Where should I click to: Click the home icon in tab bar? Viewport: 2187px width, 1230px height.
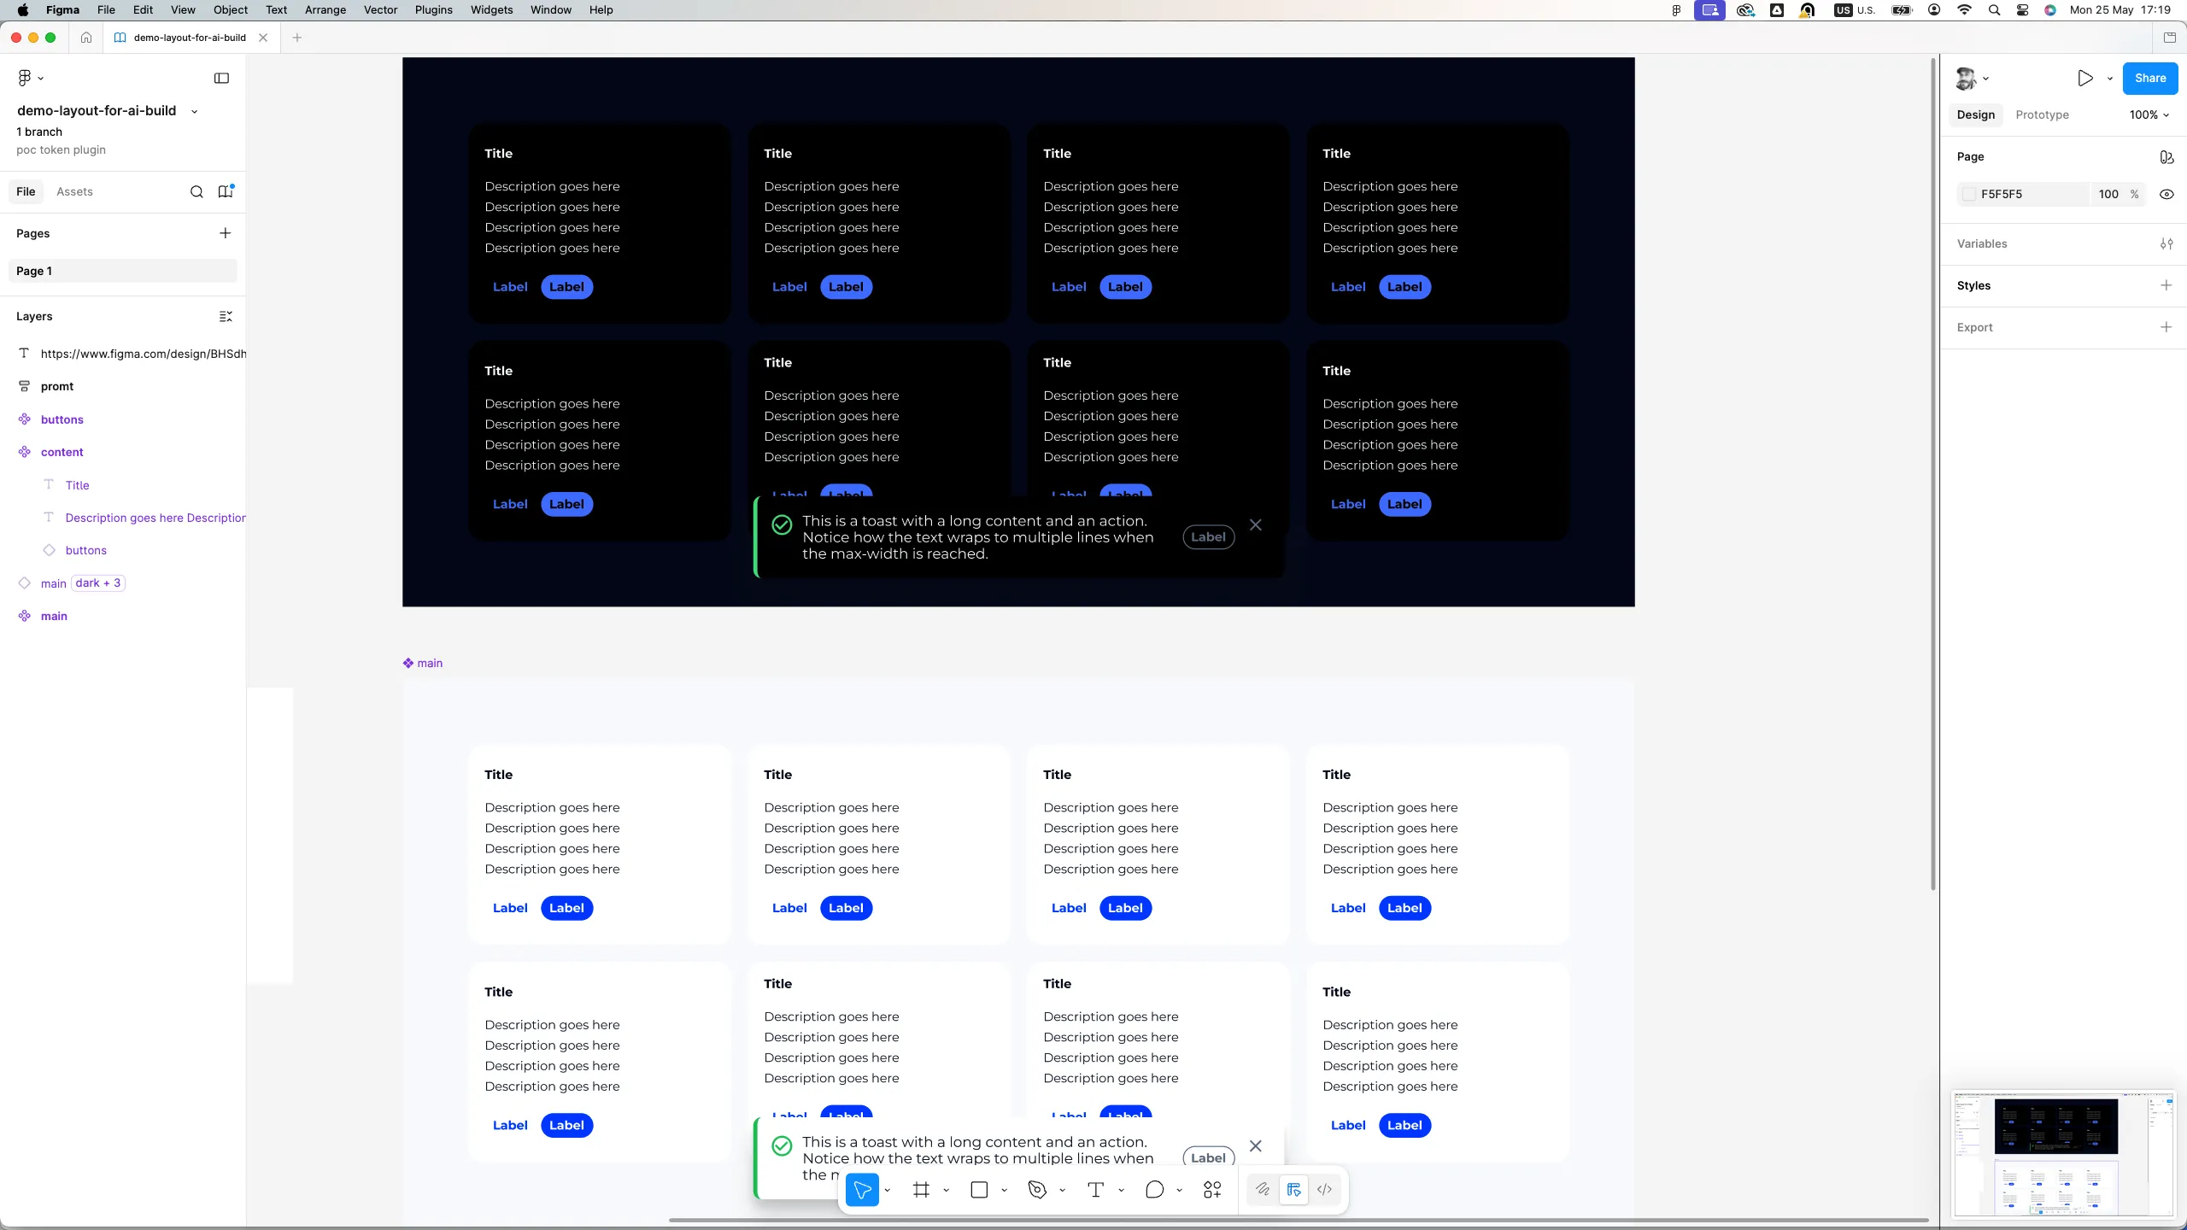[x=86, y=38]
